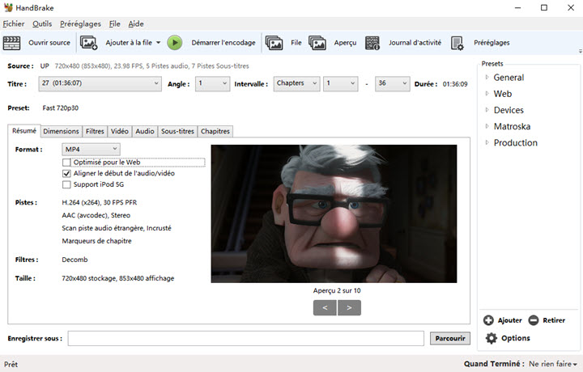Open the Quand Terminé Ne rien faire dropdown
This screenshot has height=372, width=583.
coord(553,364)
